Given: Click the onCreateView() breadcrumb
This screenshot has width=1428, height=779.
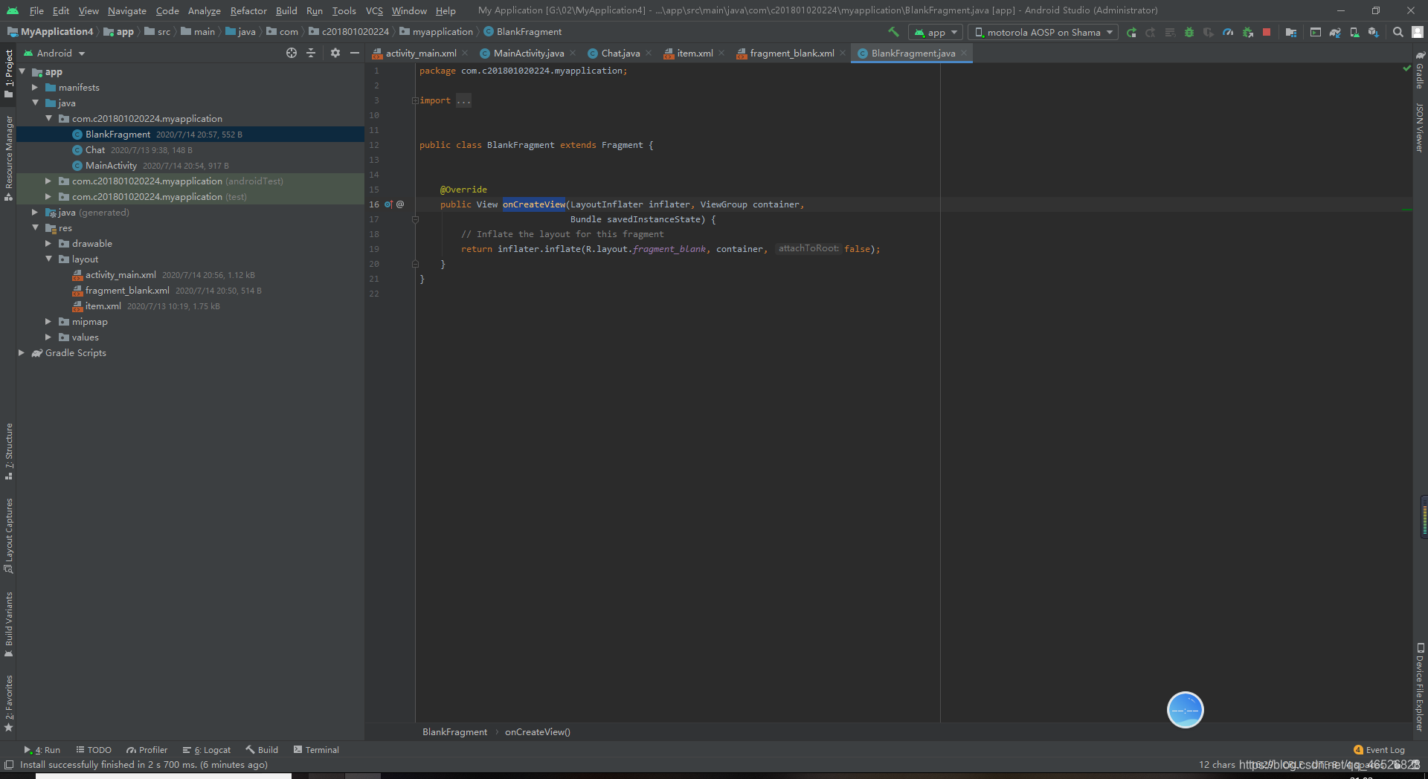Looking at the screenshot, I should (x=538, y=732).
